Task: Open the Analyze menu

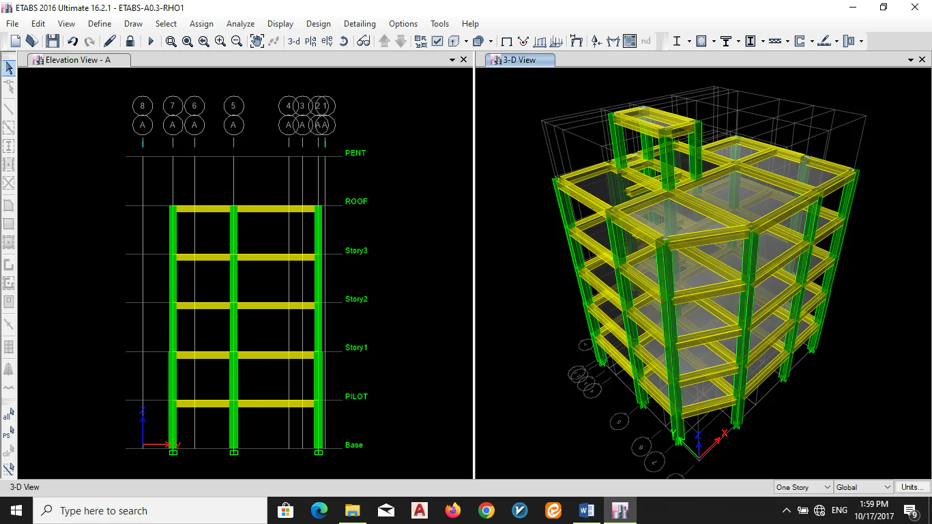Action: pos(240,24)
